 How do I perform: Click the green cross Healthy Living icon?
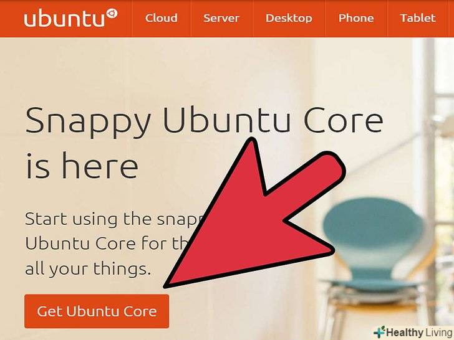tap(379, 332)
